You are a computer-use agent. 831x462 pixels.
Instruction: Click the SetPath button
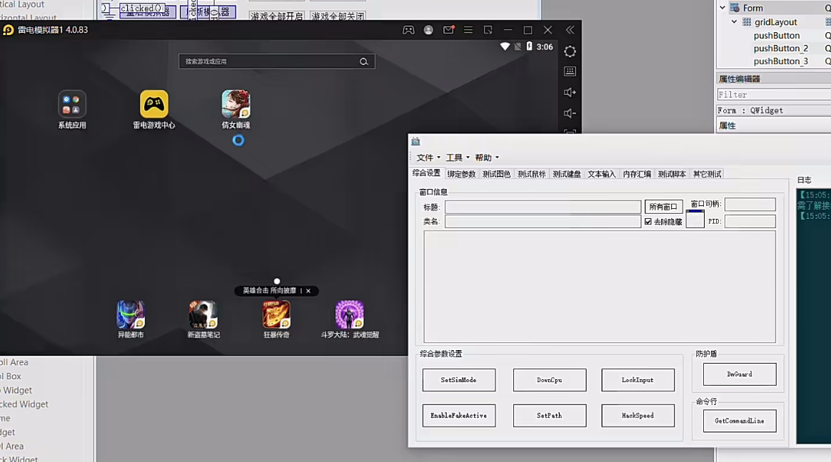click(x=550, y=416)
